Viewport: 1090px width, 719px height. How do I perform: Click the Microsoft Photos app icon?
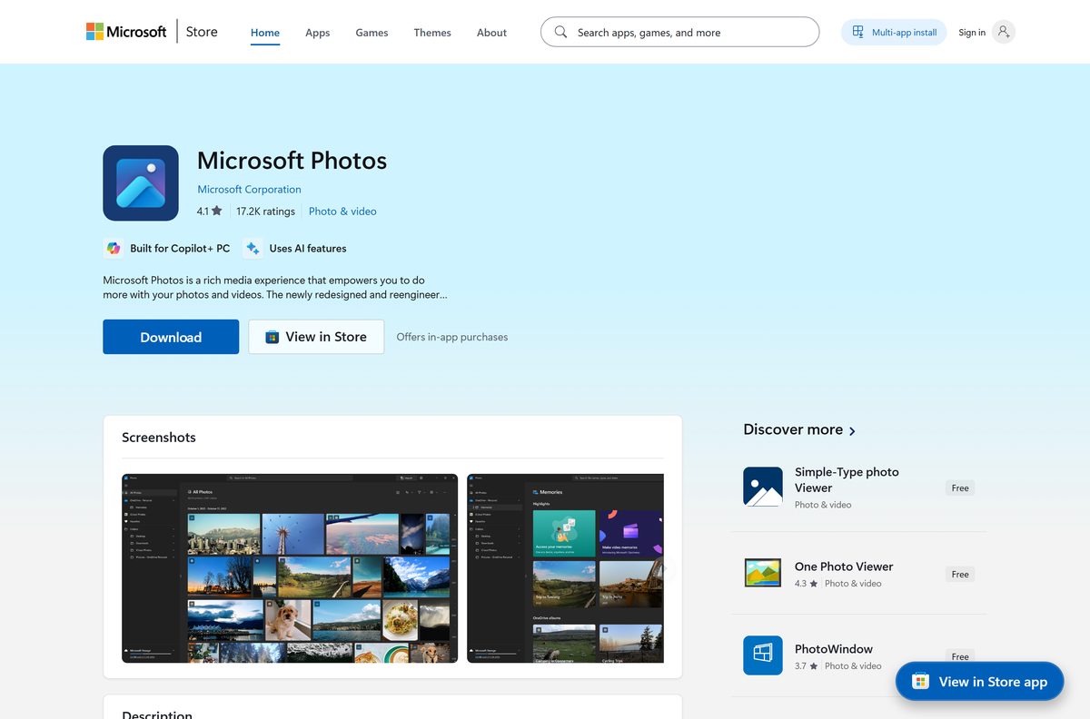(x=141, y=182)
